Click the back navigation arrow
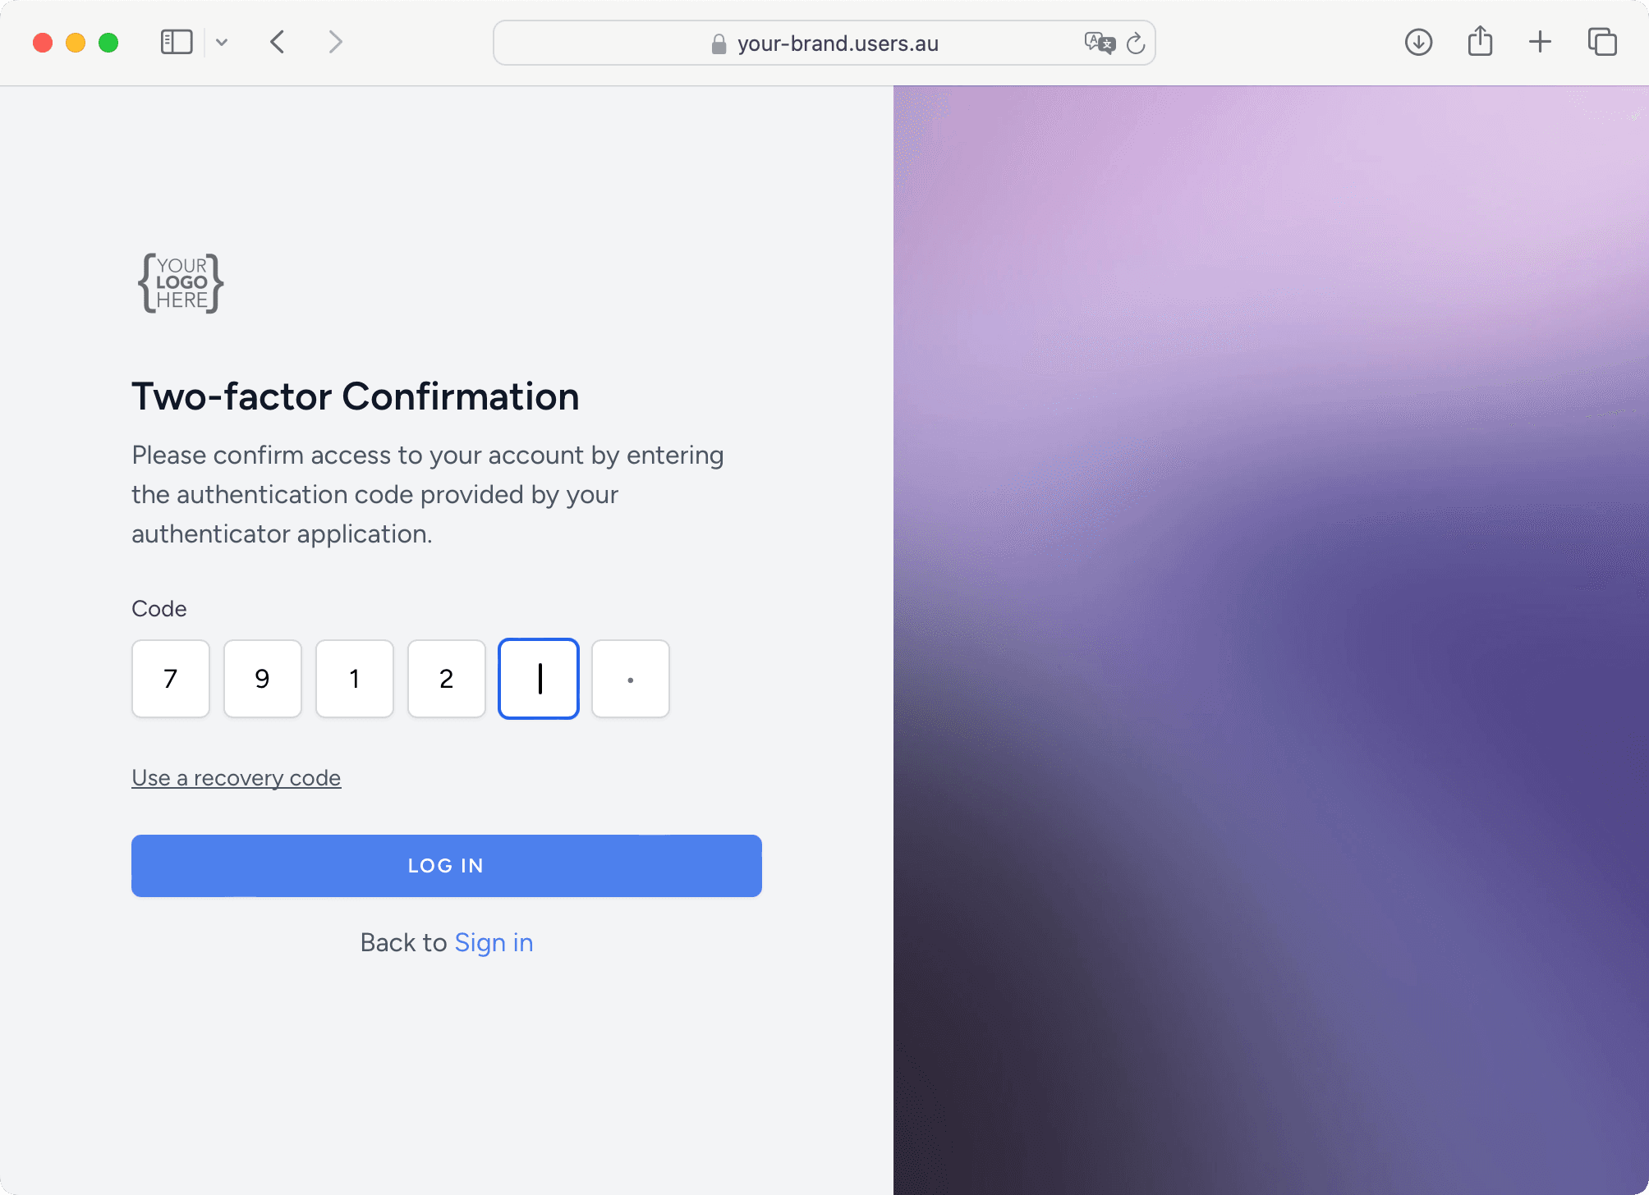The image size is (1649, 1195). point(277,42)
